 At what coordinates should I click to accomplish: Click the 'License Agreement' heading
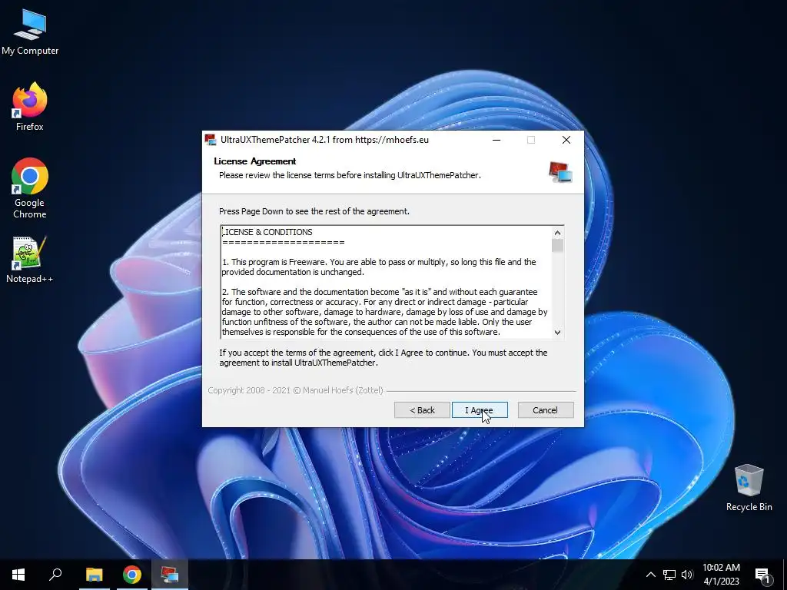(255, 161)
